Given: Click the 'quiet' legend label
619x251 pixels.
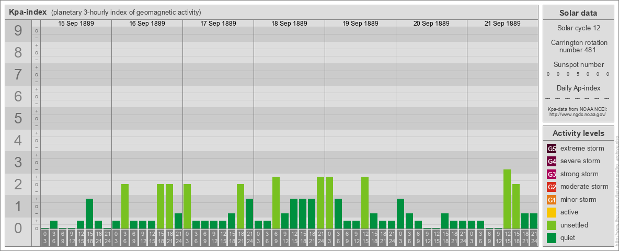Looking at the screenshot, I should pyautogui.click(x=569, y=237).
